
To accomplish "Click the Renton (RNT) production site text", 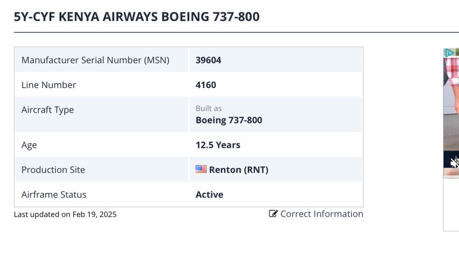I will coord(239,170).
